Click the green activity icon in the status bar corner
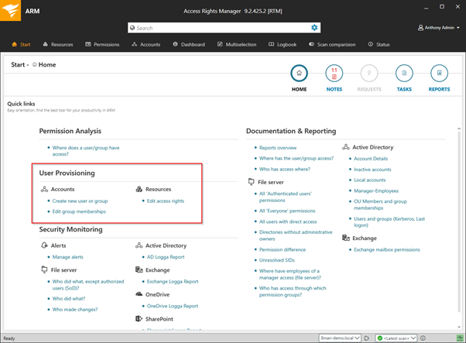 coord(460,338)
